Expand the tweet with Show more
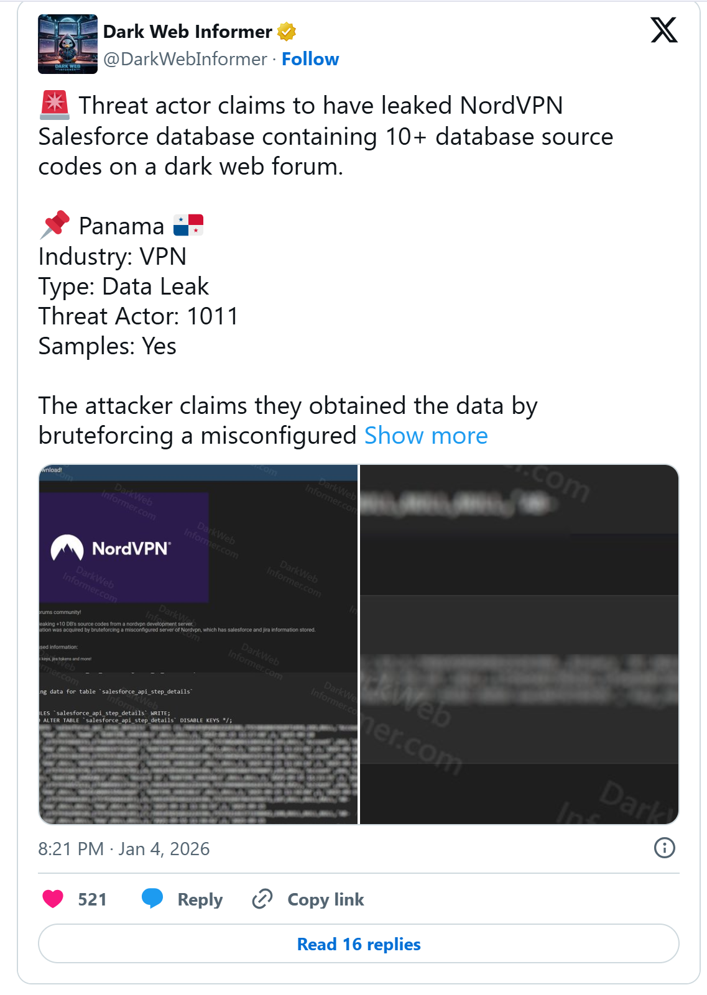This screenshot has height=995, width=707. [x=426, y=436]
